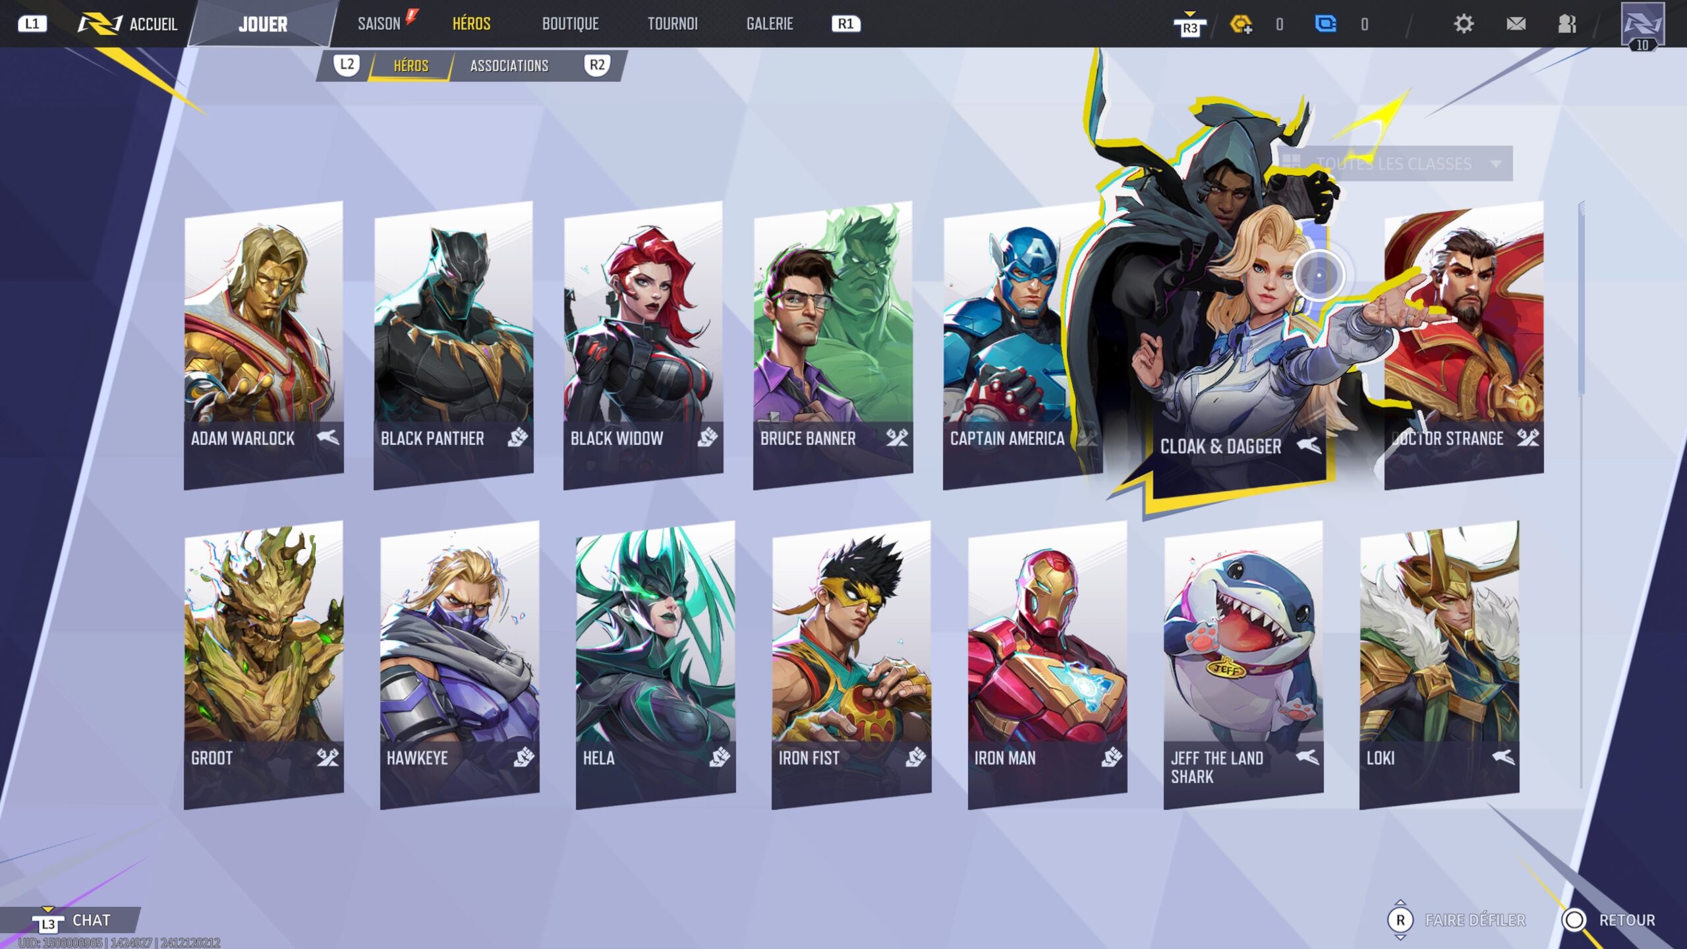The image size is (1687, 949).
Task: Click the blue currency icon
Action: tap(1325, 24)
